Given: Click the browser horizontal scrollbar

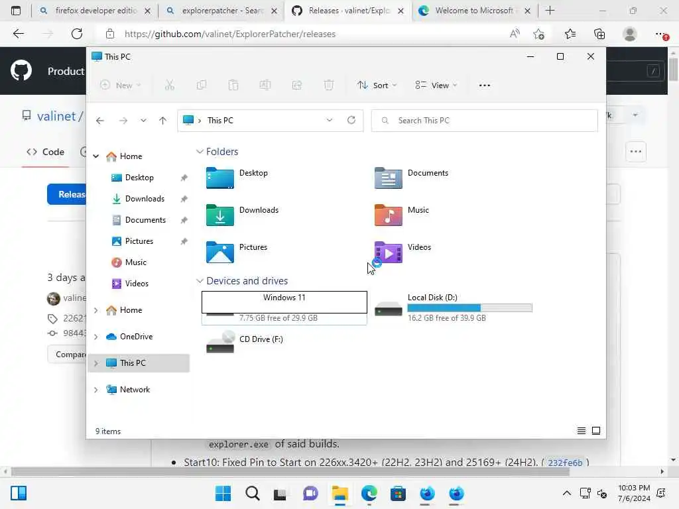Looking at the screenshot, I should (290, 472).
